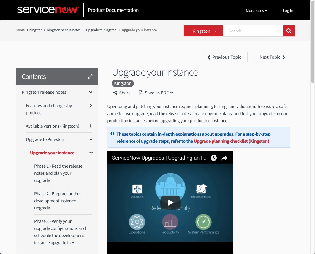Click the Share icon
This screenshot has height=254, width=315.
[115, 93]
